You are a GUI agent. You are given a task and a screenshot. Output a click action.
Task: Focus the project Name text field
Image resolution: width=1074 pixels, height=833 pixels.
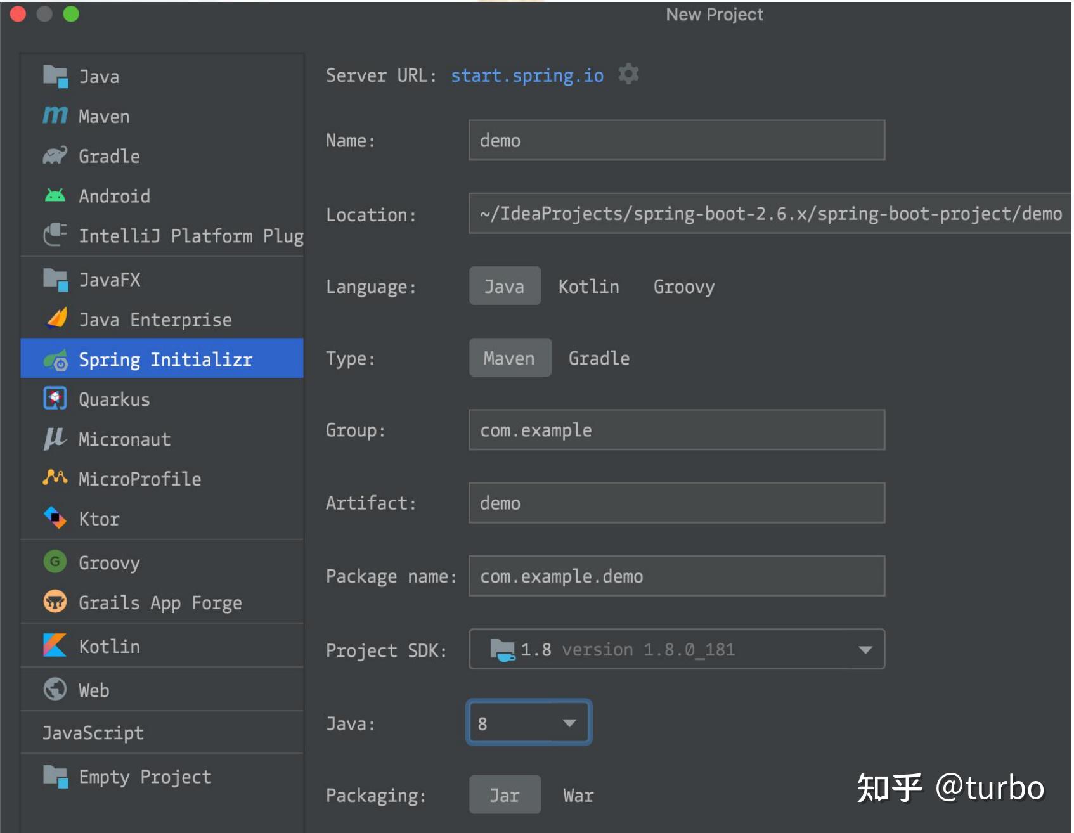[676, 140]
